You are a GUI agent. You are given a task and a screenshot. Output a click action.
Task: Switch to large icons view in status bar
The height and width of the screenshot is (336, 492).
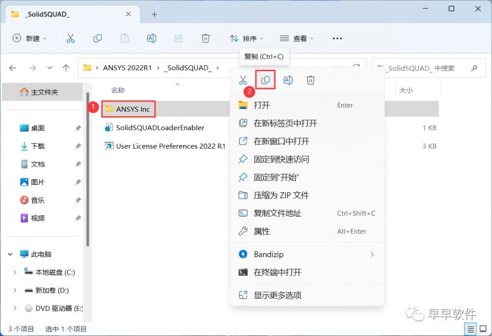coord(483,329)
